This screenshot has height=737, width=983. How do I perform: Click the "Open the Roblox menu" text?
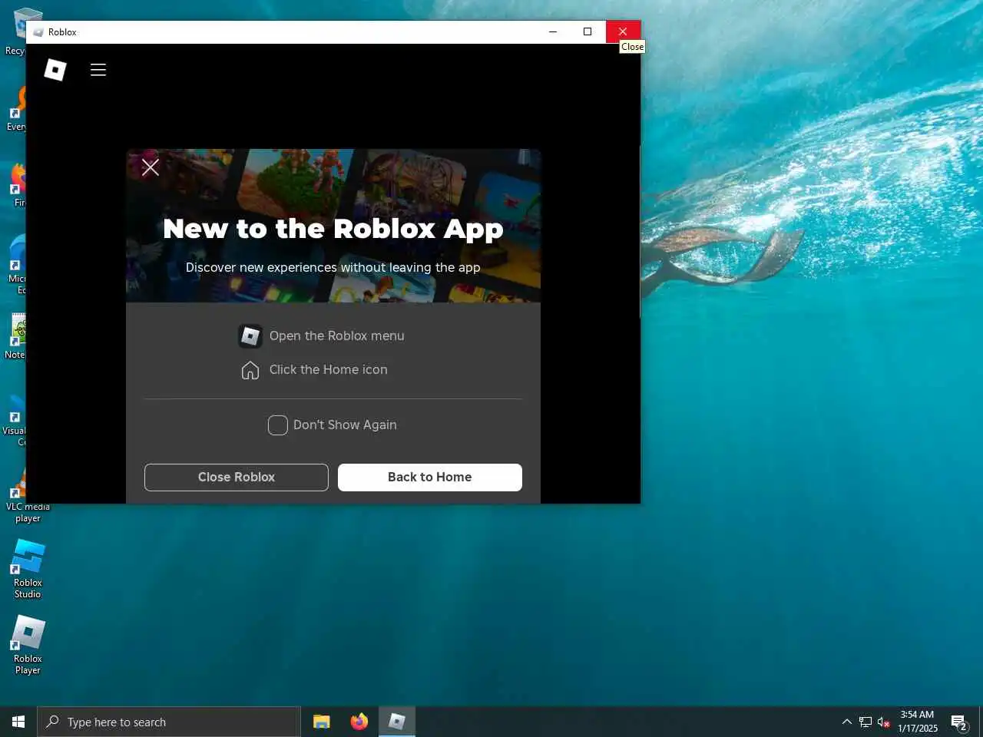click(x=336, y=335)
